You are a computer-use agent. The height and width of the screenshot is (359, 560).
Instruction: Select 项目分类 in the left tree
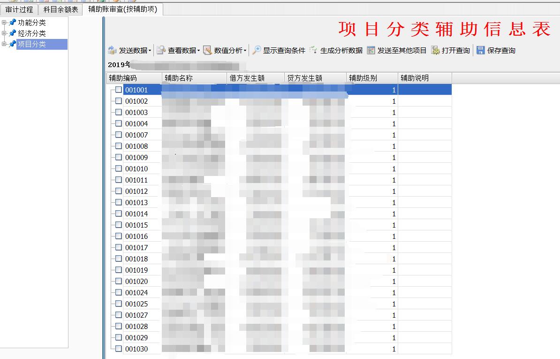click(32, 44)
